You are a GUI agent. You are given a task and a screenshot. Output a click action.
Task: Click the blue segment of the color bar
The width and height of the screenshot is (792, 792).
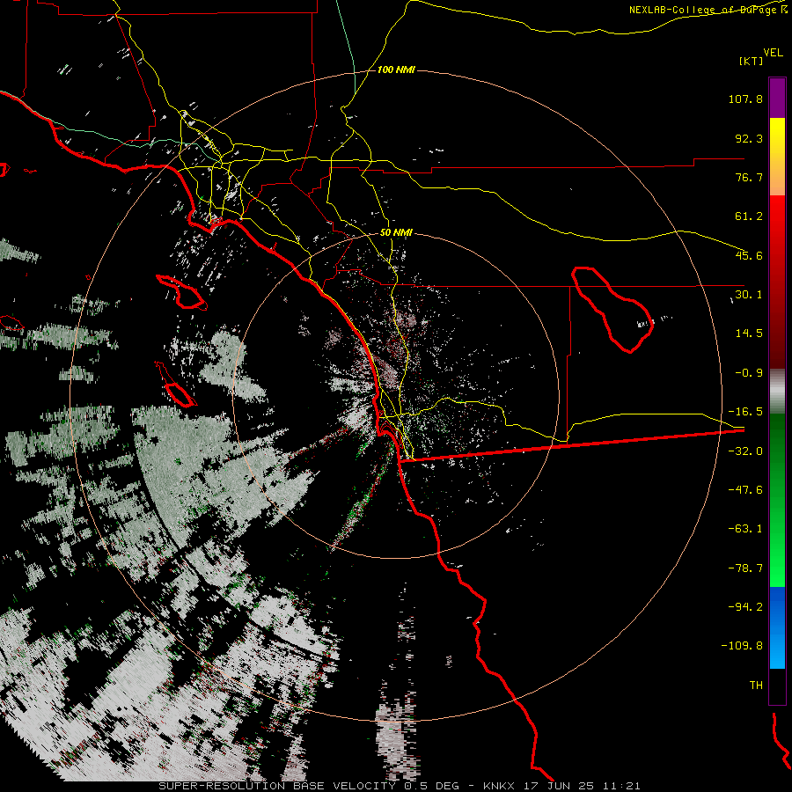(x=777, y=627)
